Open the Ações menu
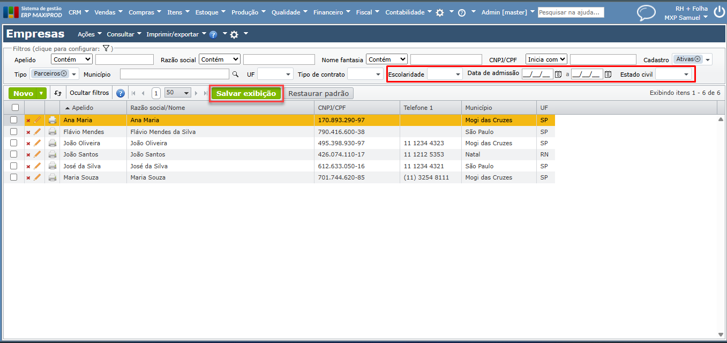727x343 pixels. point(90,34)
